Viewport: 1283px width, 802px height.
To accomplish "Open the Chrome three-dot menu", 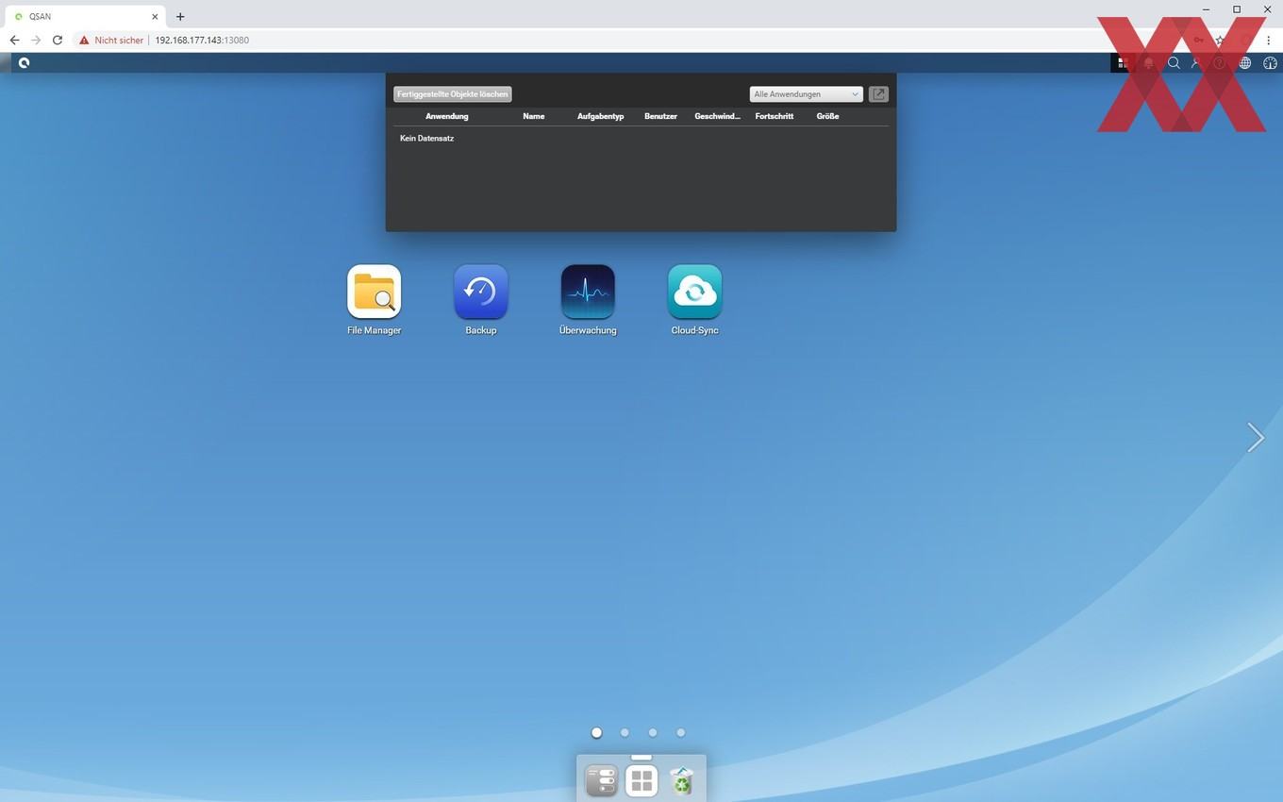I will click(x=1268, y=41).
